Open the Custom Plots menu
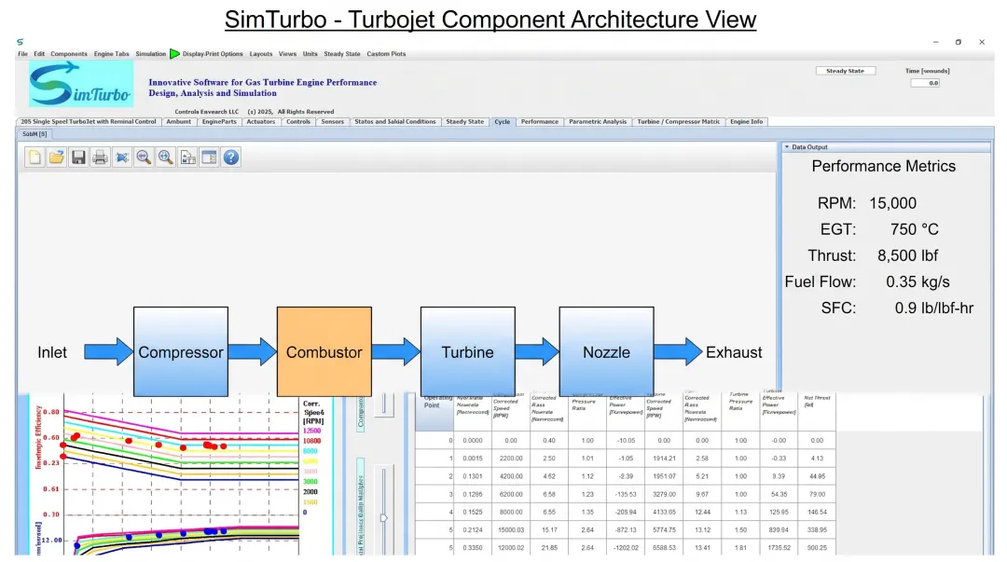Image resolution: width=1007 pixels, height=562 pixels. point(386,54)
